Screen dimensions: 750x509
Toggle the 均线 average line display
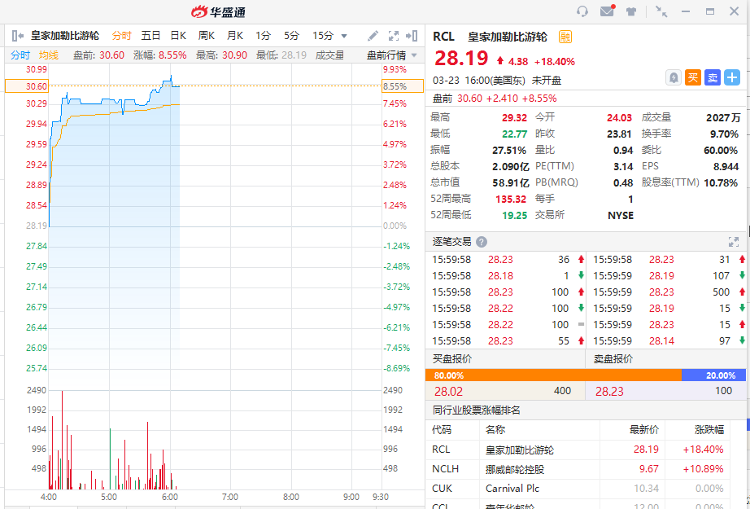49,55
